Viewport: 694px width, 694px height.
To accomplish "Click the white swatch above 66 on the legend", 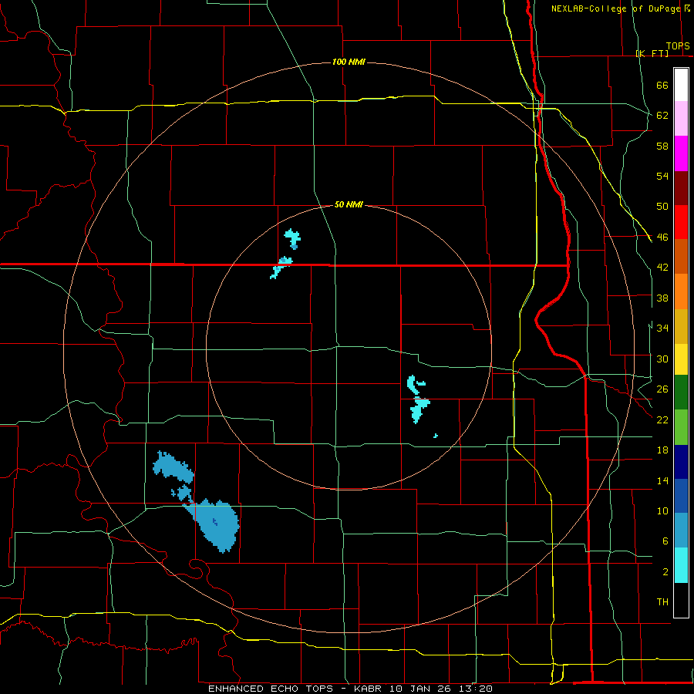I will pyautogui.click(x=681, y=85).
